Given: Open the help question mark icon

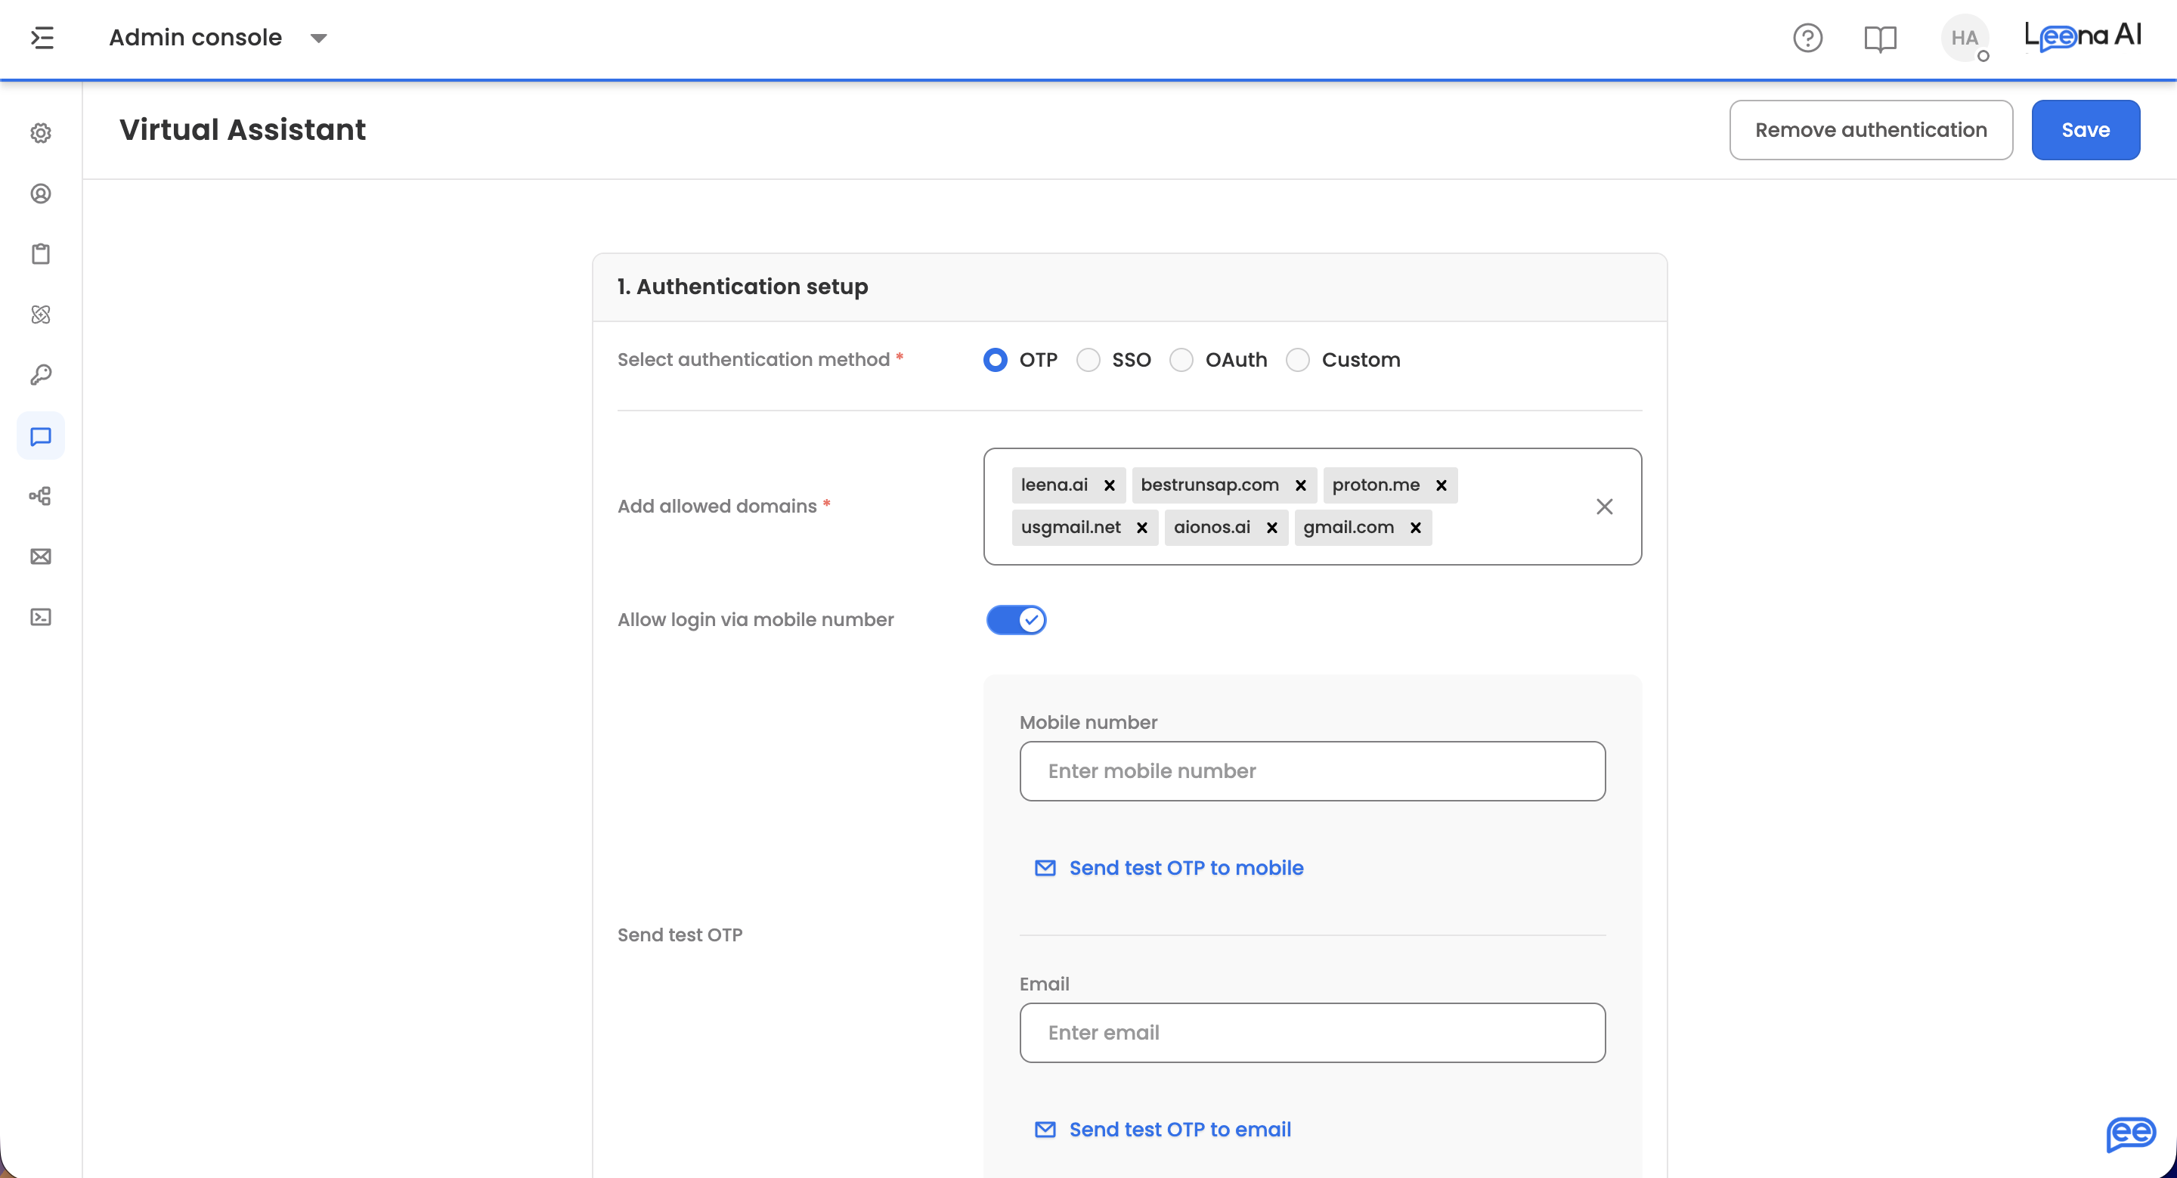Looking at the screenshot, I should (x=1807, y=38).
